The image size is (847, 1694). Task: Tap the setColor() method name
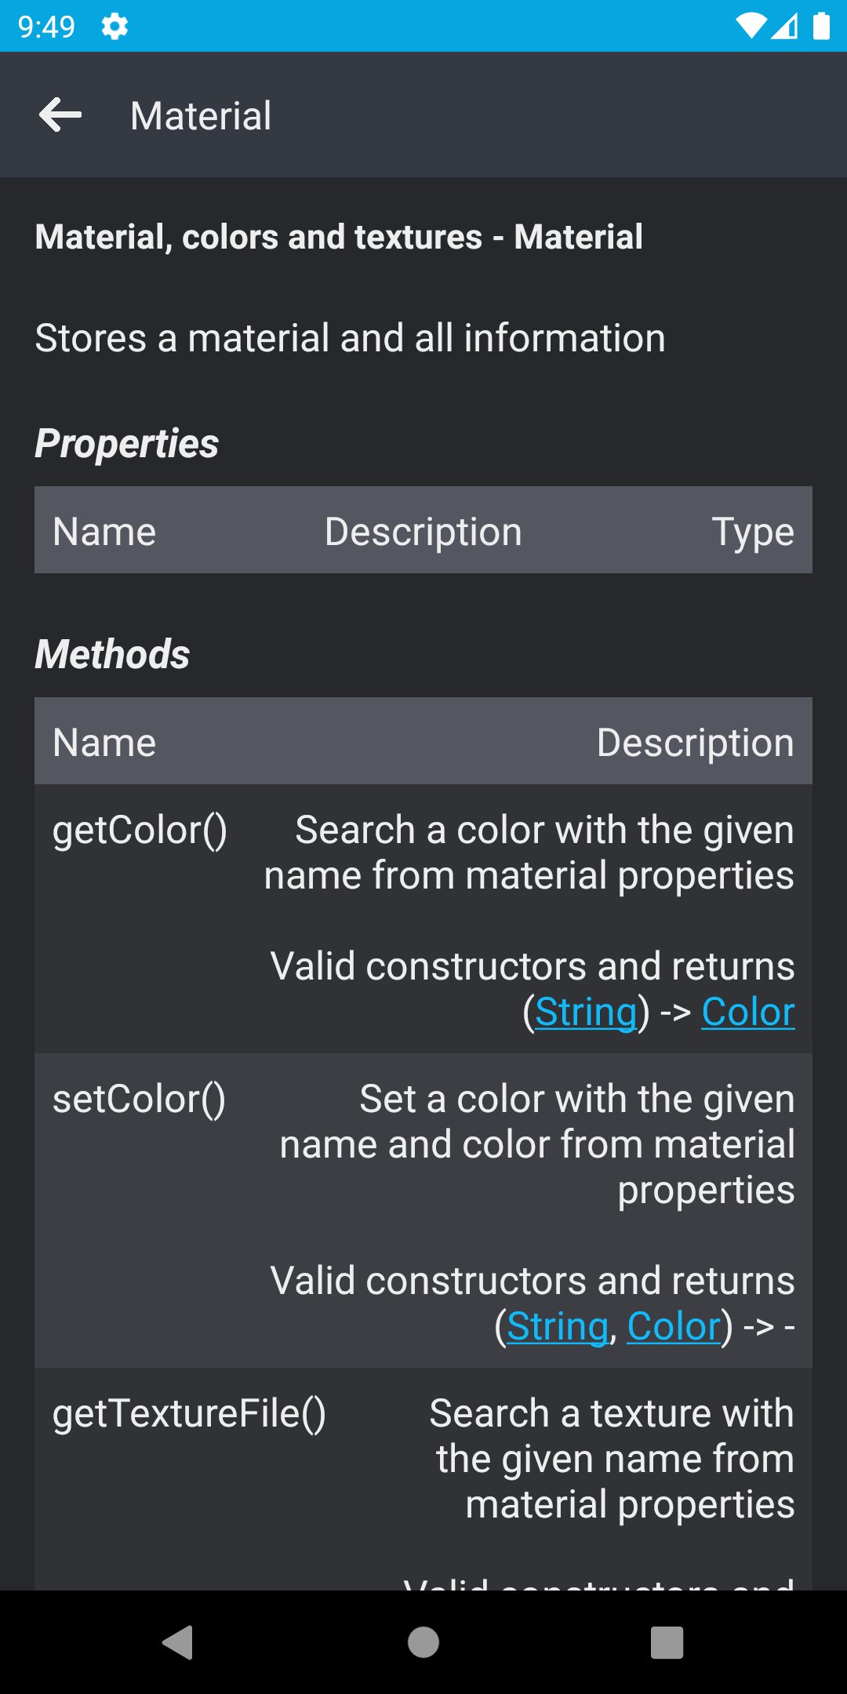tap(139, 1099)
